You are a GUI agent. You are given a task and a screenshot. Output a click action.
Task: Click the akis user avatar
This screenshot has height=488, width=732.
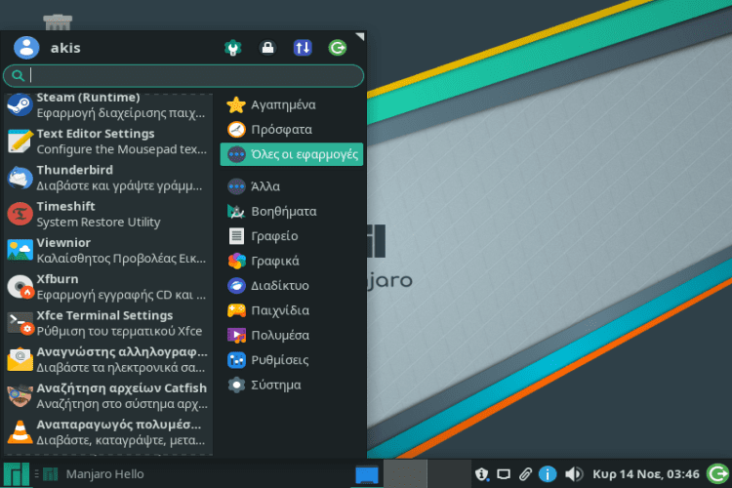coord(26,48)
